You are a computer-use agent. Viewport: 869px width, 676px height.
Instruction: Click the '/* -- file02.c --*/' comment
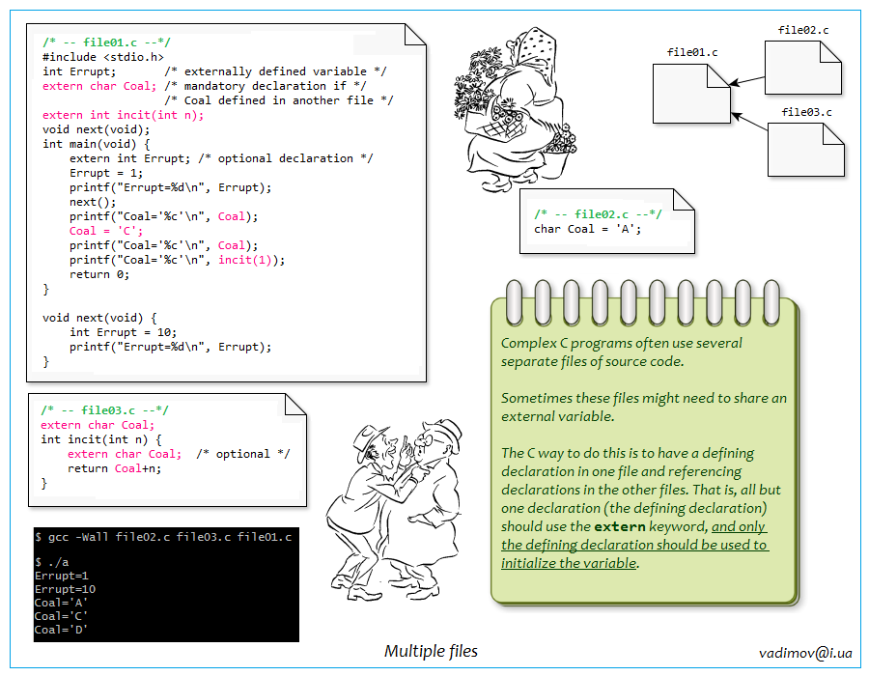[598, 214]
